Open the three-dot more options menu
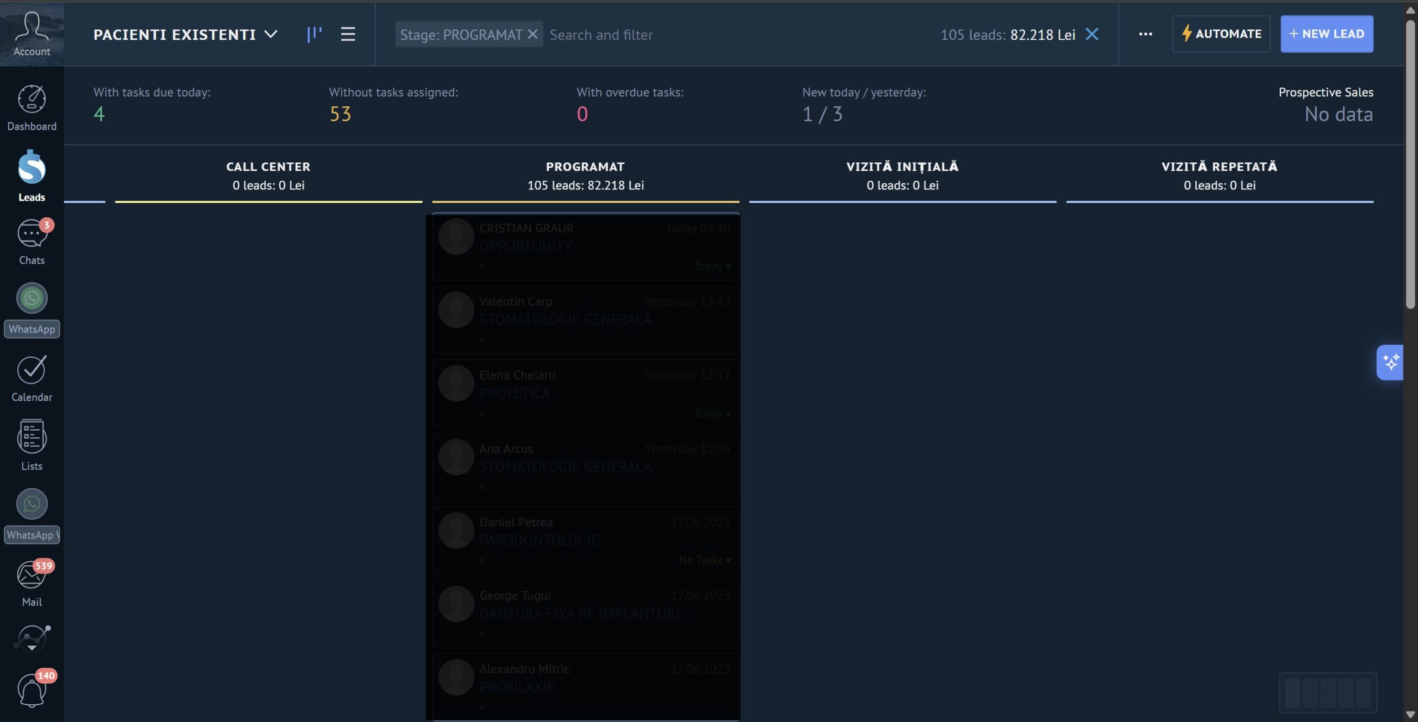 (x=1145, y=34)
